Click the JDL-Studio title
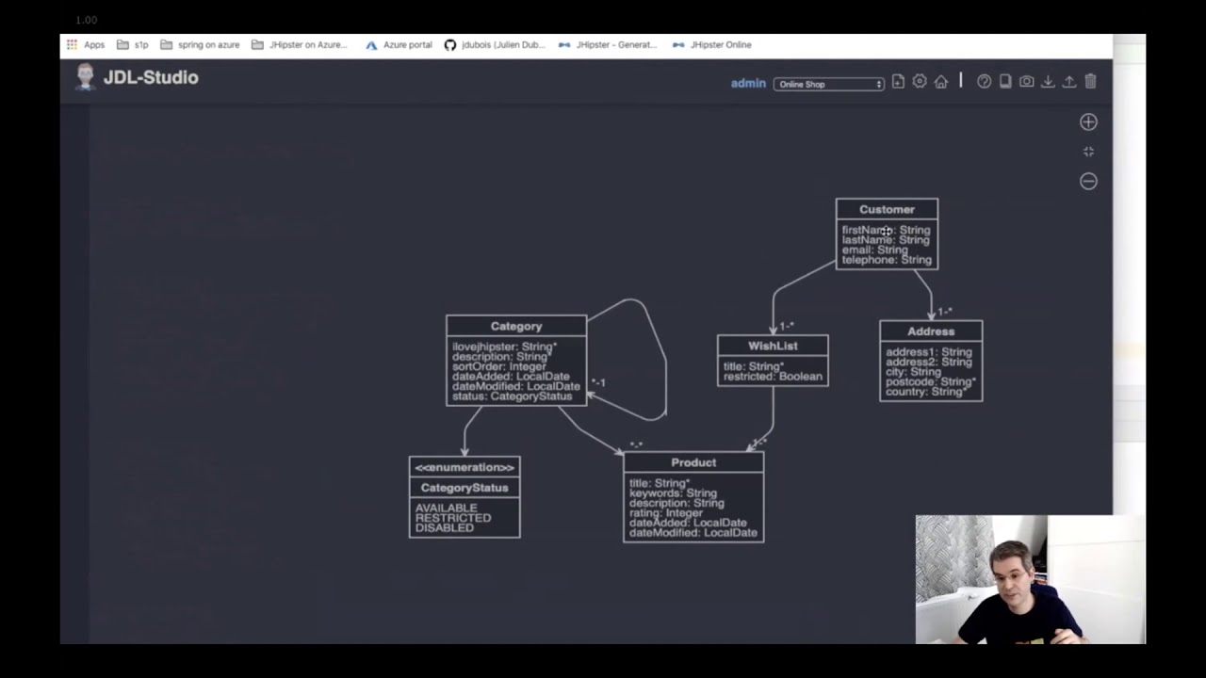This screenshot has height=678, width=1206. pyautogui.click(x=151, y=77)
